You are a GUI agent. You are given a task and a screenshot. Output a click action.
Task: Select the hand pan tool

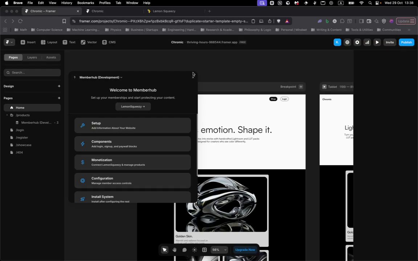[x=174, y=250]
